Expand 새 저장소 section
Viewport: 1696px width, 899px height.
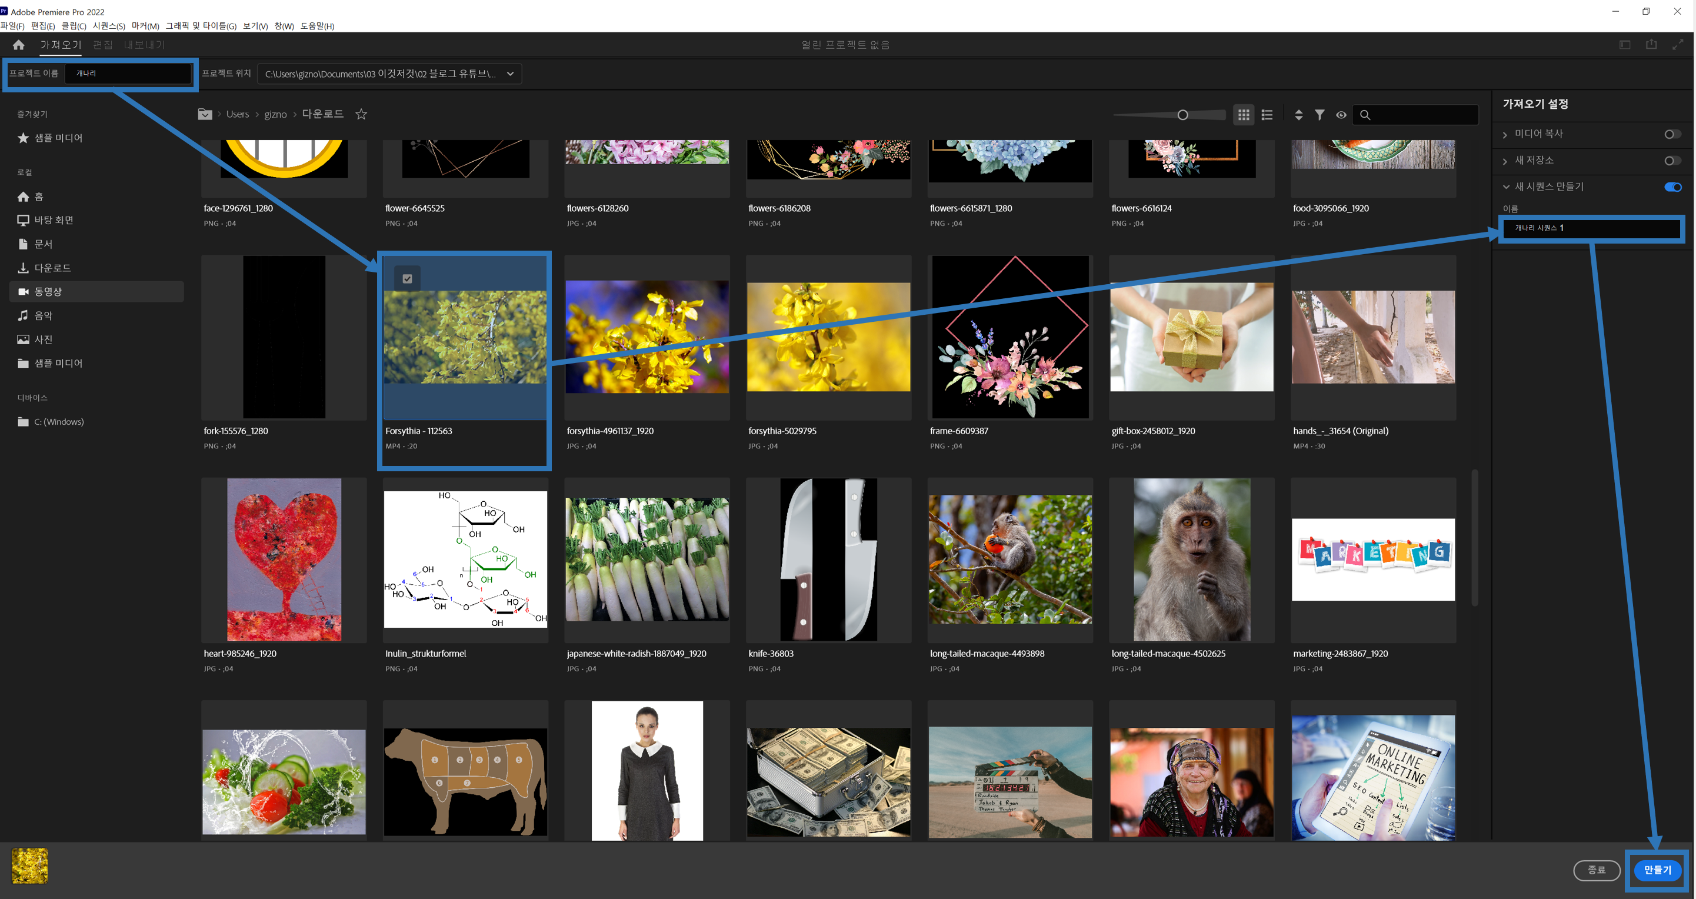point(1505,161)
